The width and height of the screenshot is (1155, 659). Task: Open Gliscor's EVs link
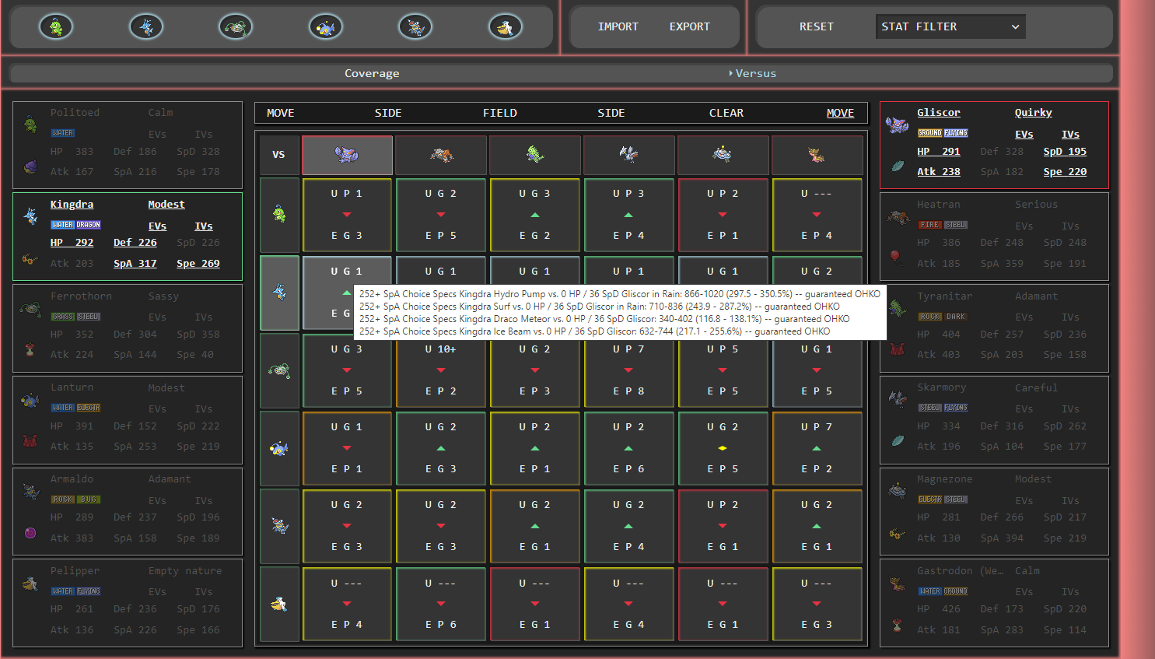click(x=1024, y=135)
